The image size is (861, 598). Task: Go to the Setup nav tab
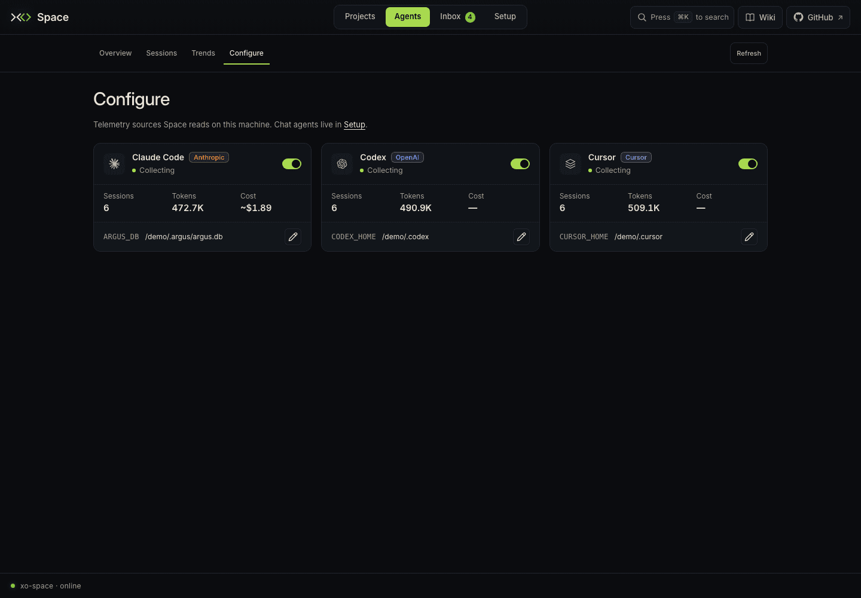(x=505, y=17)
